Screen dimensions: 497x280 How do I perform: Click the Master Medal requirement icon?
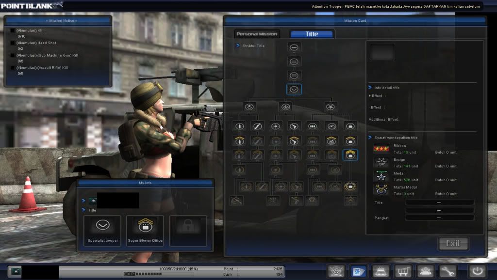[381, 190]
